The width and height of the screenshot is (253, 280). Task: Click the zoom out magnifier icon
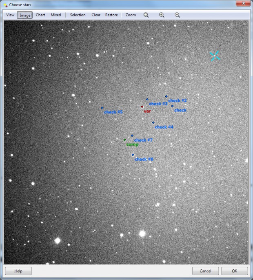pos(177,15)
